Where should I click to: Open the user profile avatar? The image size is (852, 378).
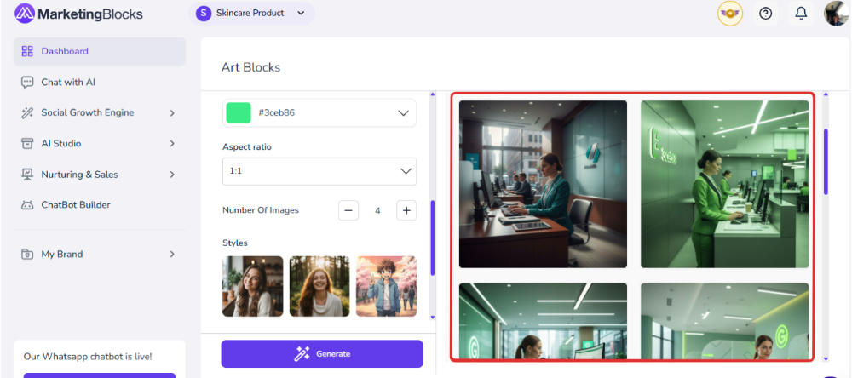point(835,14)
